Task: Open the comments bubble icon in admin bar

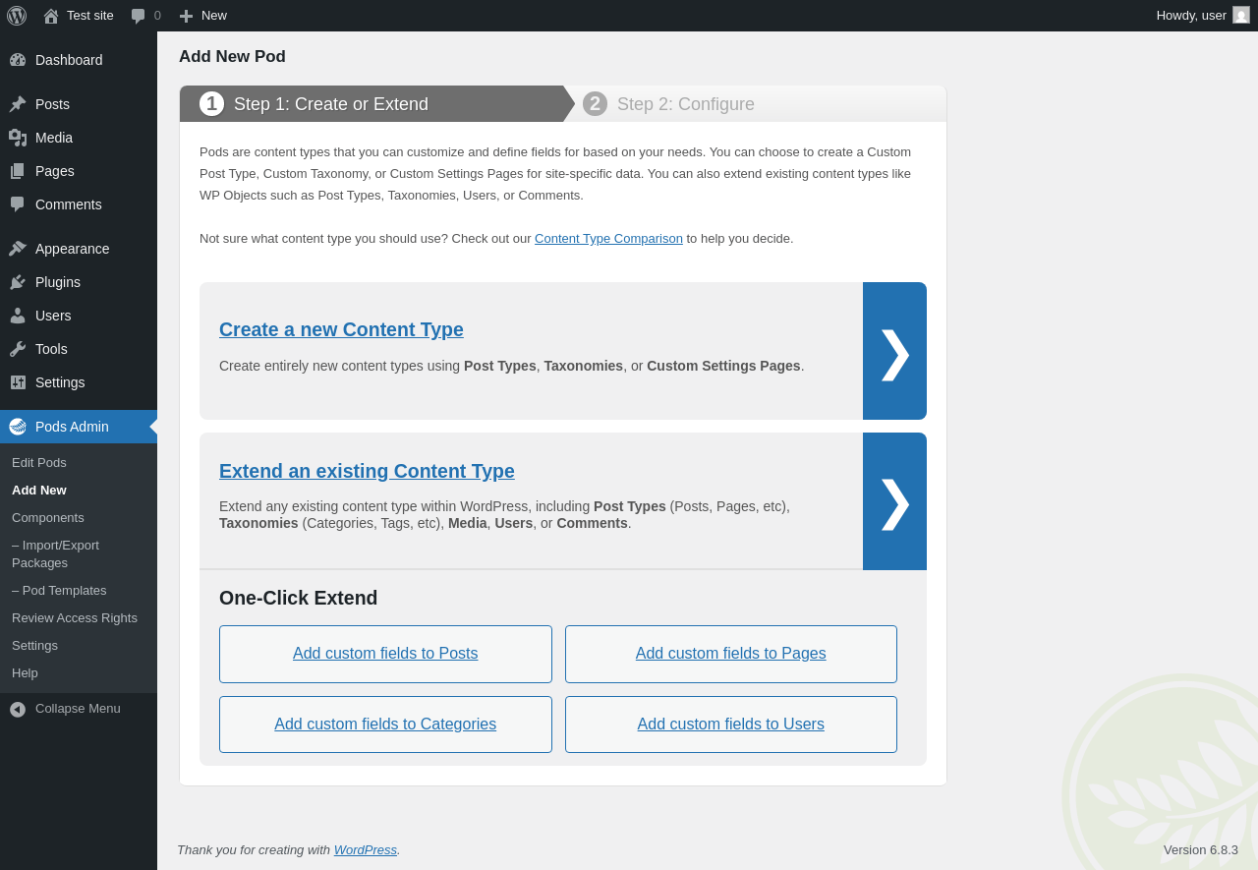Action: coord(139,16)
